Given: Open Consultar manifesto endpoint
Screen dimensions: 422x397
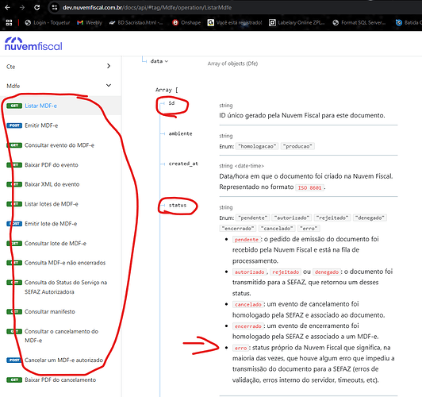Looking at the screenshot, I should (50, 311).
